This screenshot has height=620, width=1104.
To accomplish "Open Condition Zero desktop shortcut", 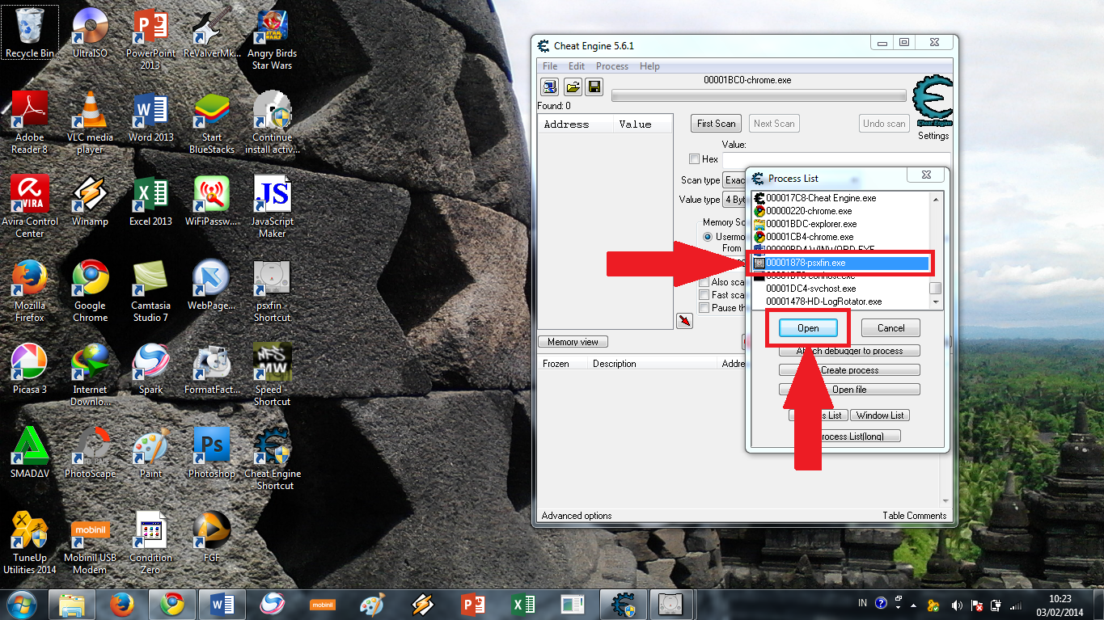I will [x=150, y=543].
